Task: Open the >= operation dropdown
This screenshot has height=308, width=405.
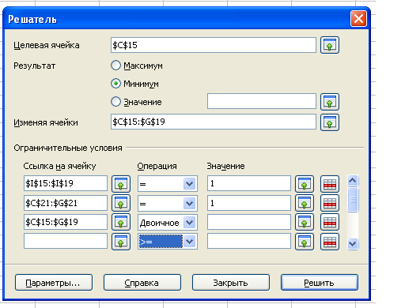Action: 190,242
